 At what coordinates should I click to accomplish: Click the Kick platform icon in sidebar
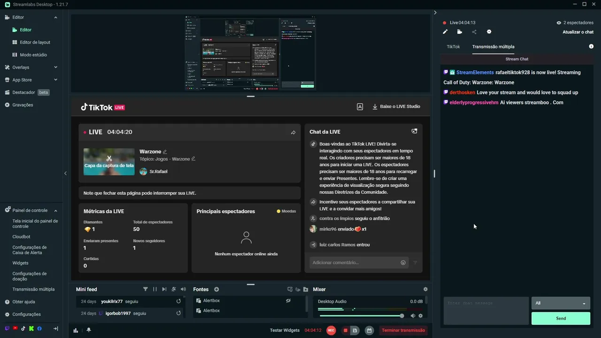(x=31, y=329)
